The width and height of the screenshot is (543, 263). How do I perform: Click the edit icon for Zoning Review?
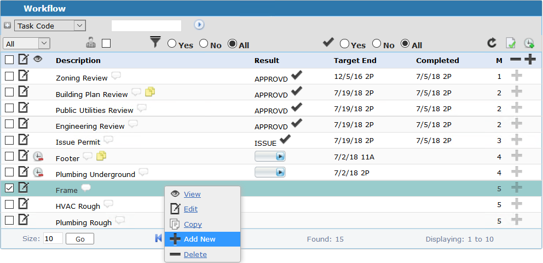pos(24,76)
